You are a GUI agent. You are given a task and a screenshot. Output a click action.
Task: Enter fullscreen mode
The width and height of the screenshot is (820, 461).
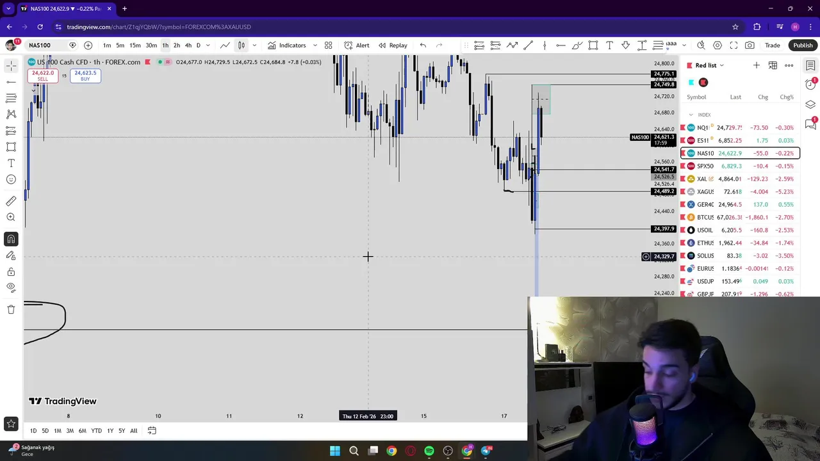pyautogui.click(x=734, y=45)
